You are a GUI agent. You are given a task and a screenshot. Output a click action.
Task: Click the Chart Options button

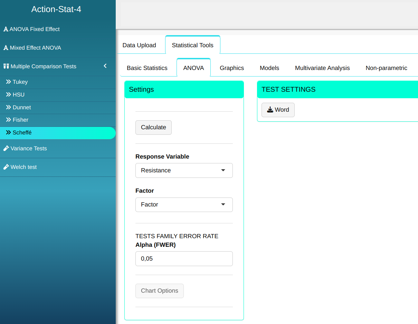(159, 291)
